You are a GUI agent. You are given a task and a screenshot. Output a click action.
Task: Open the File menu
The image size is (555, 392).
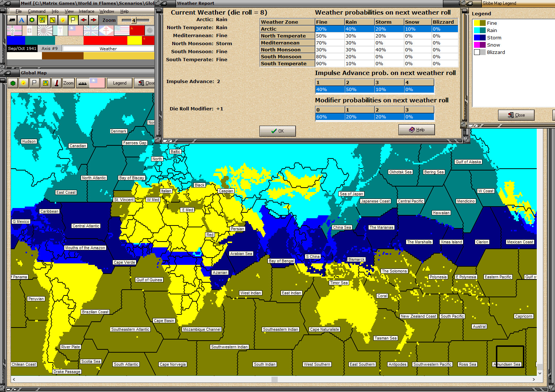19,11
